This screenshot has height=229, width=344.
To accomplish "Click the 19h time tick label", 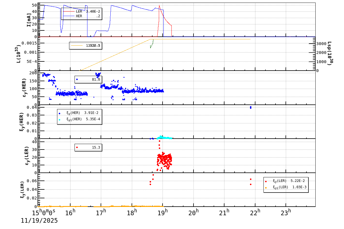I will tap(163, 213).
